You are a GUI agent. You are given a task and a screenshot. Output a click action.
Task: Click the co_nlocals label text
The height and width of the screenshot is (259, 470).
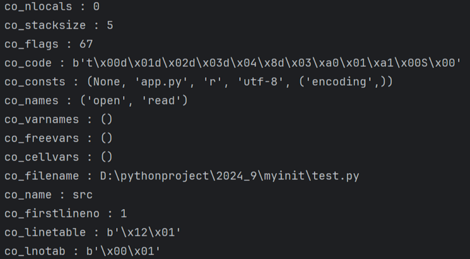point(38,7)
